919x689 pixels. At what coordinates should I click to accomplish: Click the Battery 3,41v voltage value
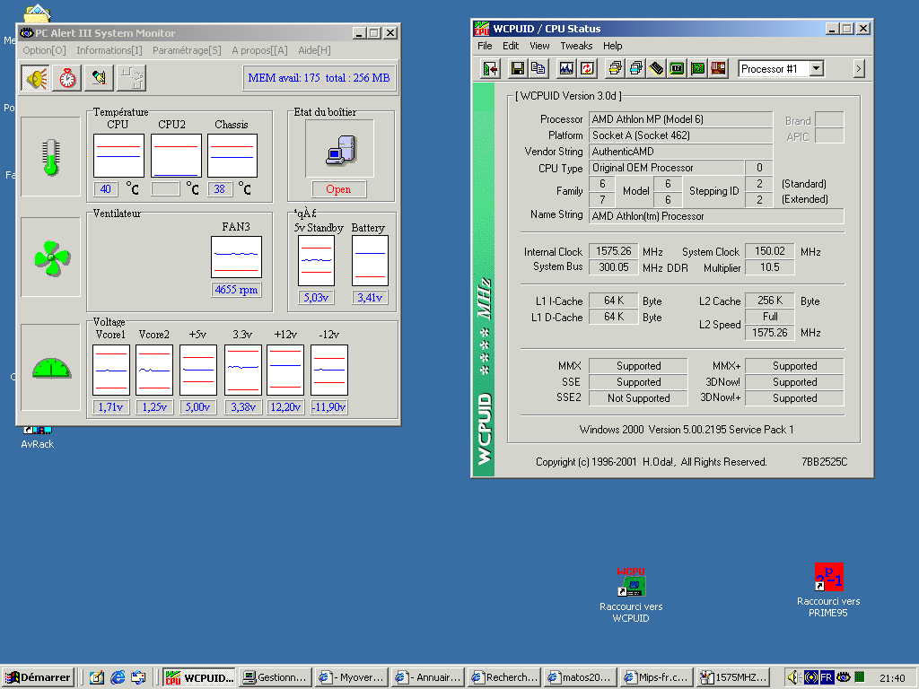click(370, 298)
